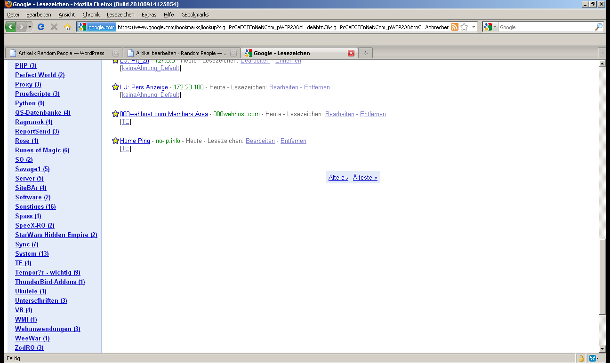Click Bearbeiten for Home Ping

tap(260, 141)
